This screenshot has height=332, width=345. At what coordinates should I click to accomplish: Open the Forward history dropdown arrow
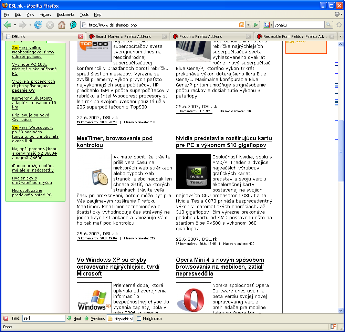pyautogui.click(x=30, y=25)
